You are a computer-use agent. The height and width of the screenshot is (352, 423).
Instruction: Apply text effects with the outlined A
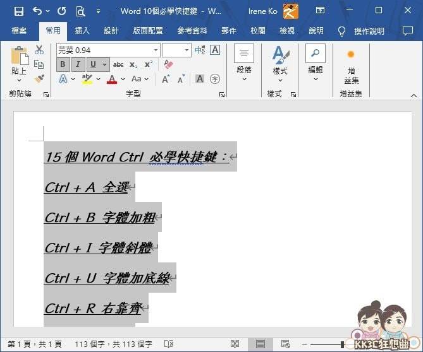tap(63, 79)
